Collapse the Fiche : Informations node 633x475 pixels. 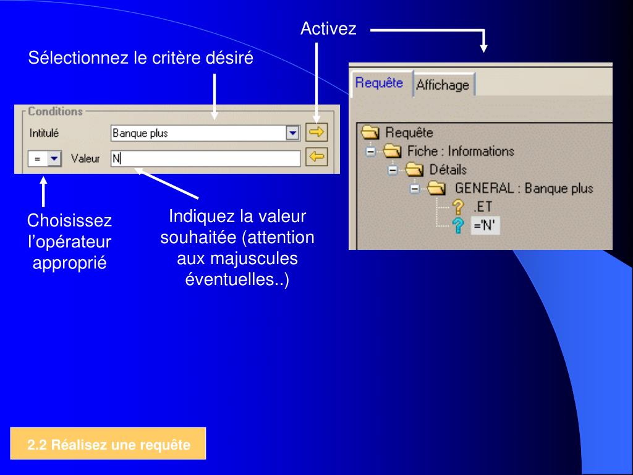[x=370, y=152]
